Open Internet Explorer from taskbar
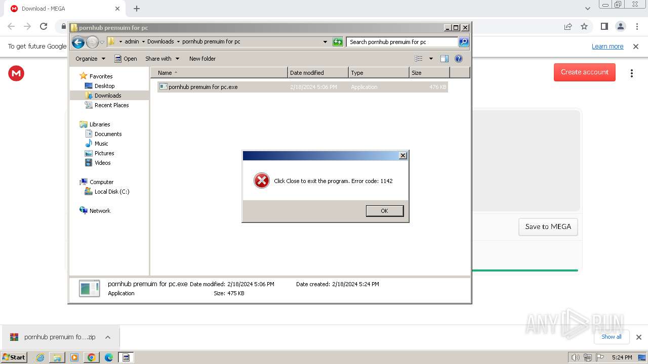Viewport: 648px width, 364px height. pyautogui.click(x=40, y=357)
